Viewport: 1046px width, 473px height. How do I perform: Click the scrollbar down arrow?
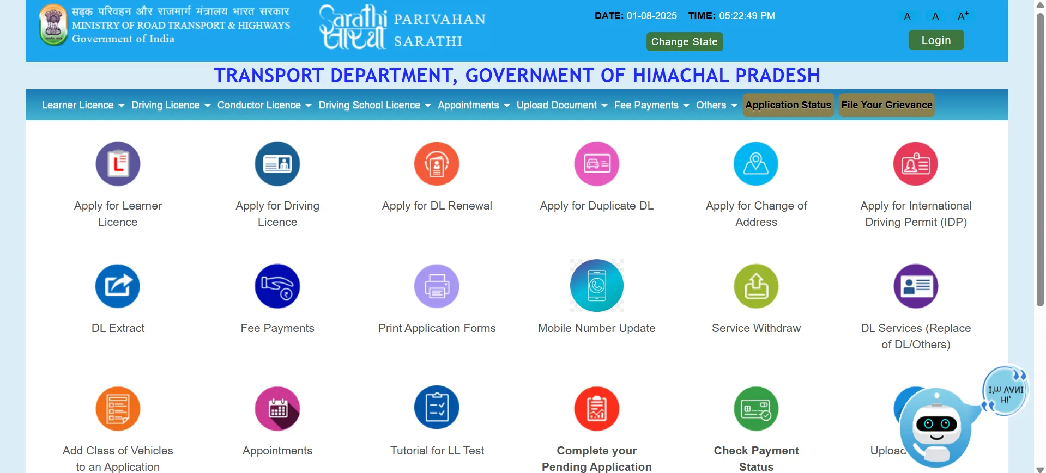1040,469
